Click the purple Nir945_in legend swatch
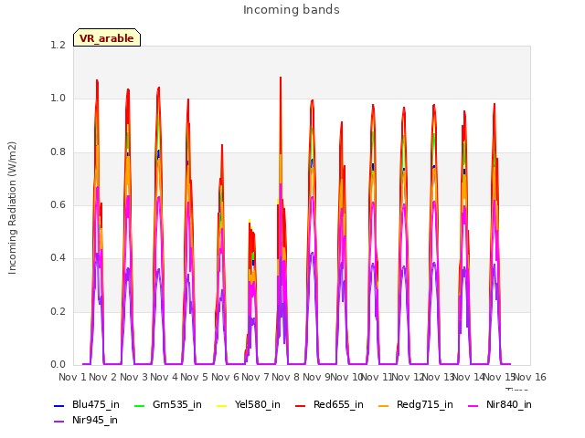 pyautogui.click(x=59, y=422)
